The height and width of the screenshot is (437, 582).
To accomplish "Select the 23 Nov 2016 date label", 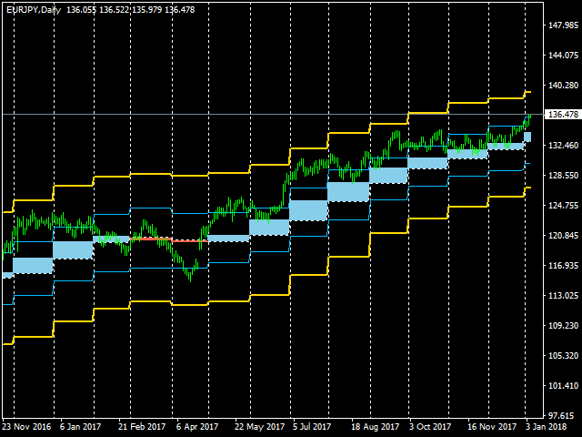I will coord(26,426).
